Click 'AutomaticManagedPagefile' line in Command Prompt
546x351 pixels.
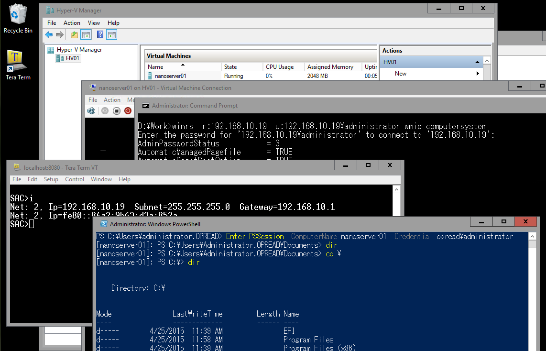215,152
